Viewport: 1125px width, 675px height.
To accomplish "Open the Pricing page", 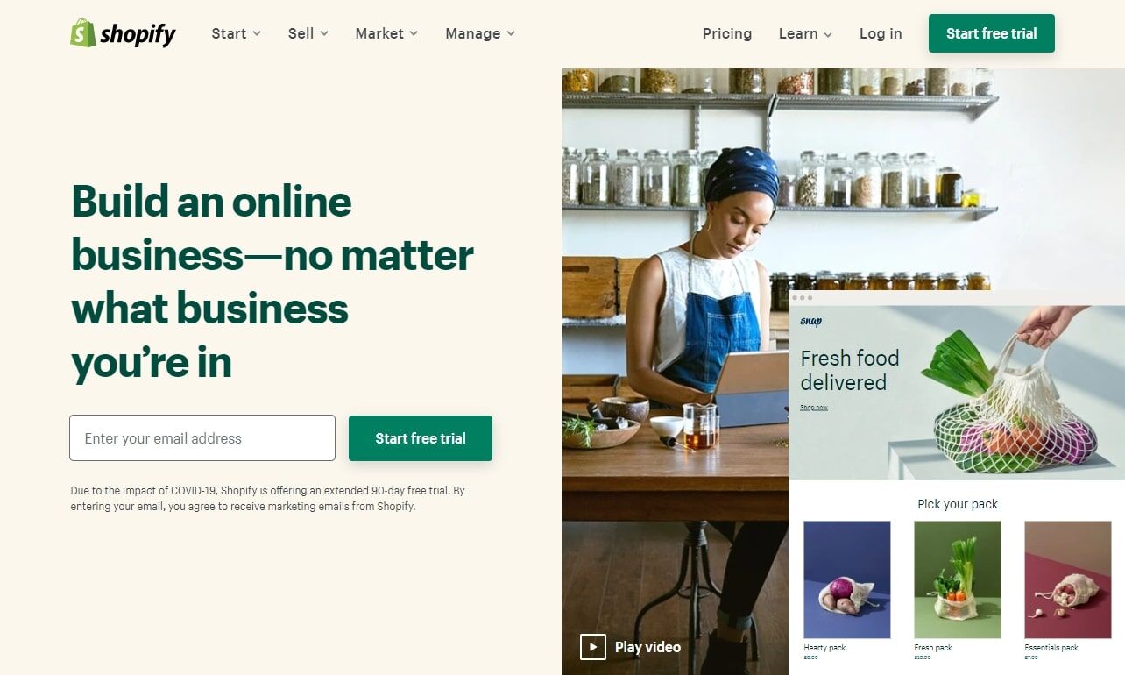I will [727, 33].
